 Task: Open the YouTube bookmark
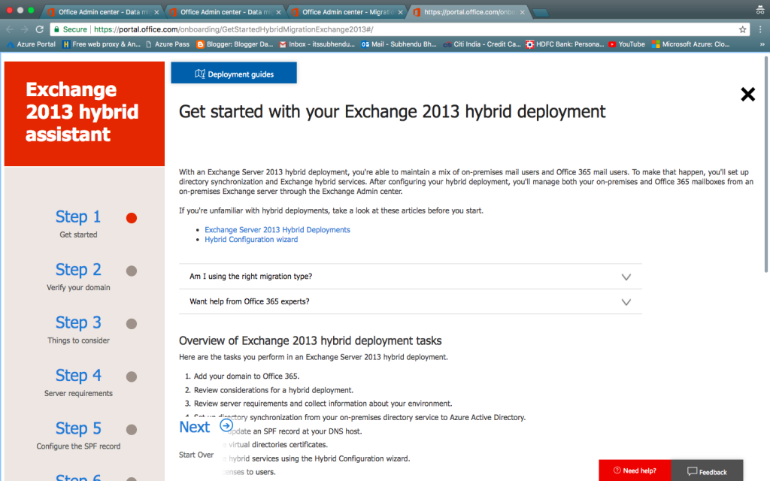pos(626,44)
